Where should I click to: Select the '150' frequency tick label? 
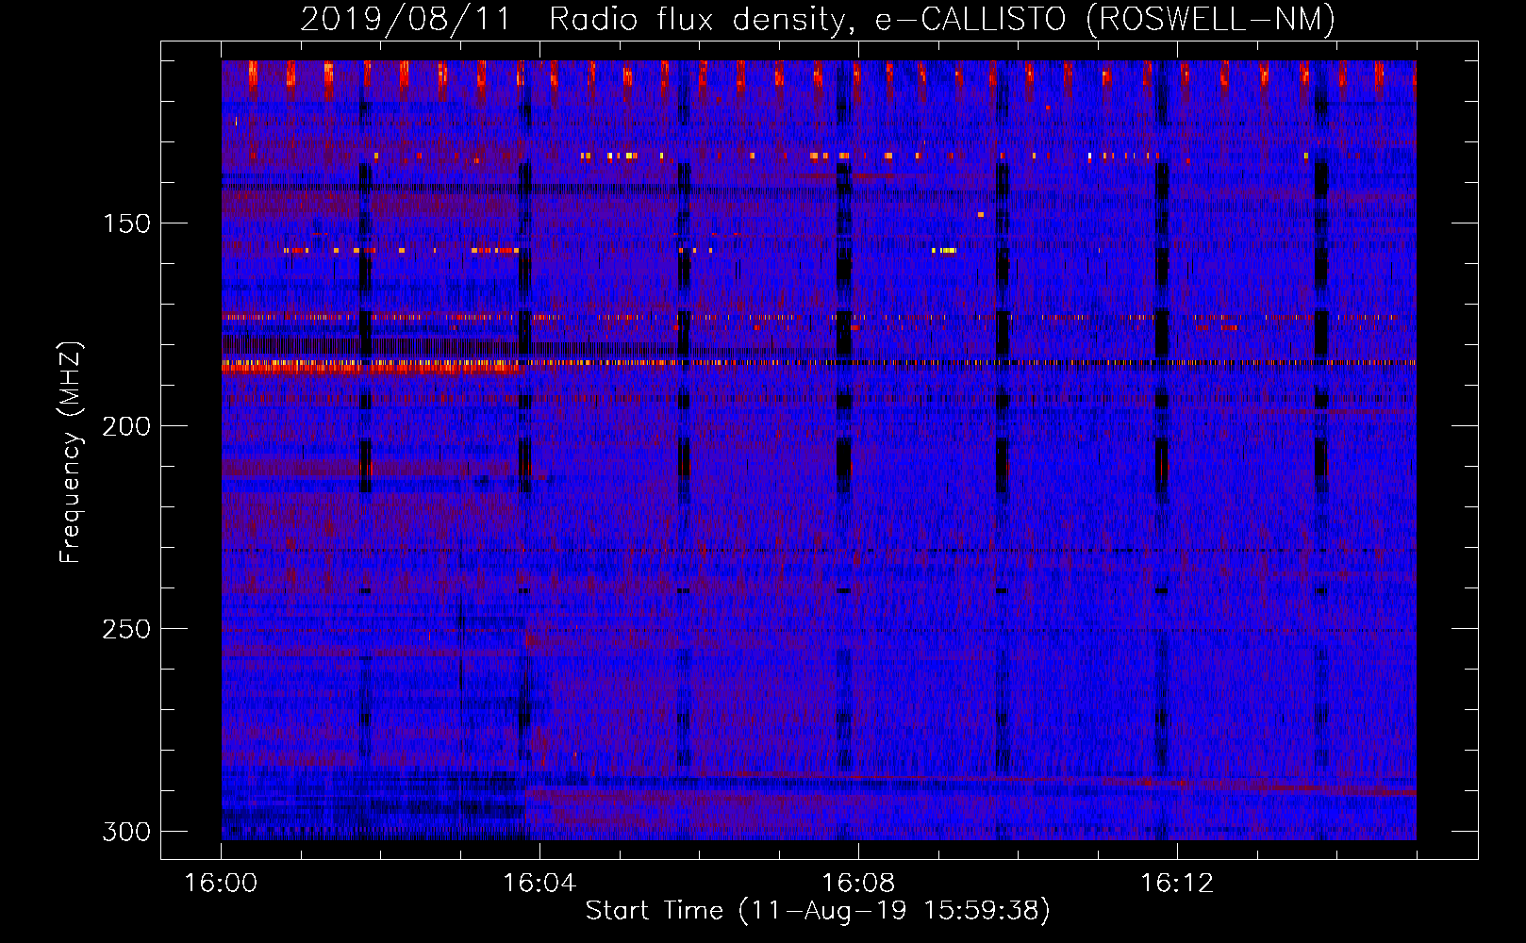pos(126,223)
